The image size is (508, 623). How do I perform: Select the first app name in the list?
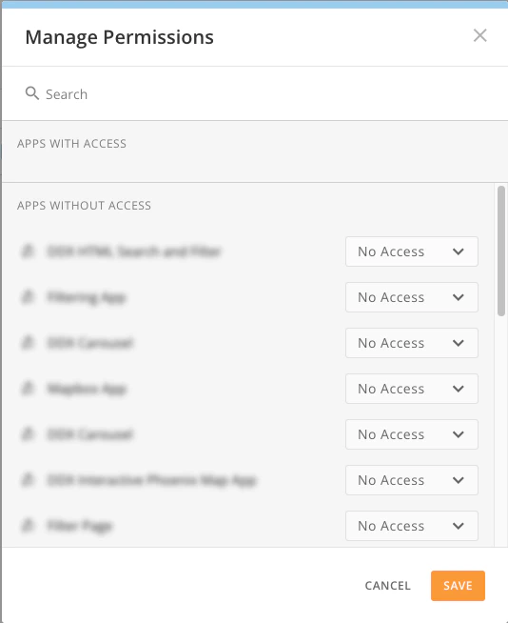point(134,251)
